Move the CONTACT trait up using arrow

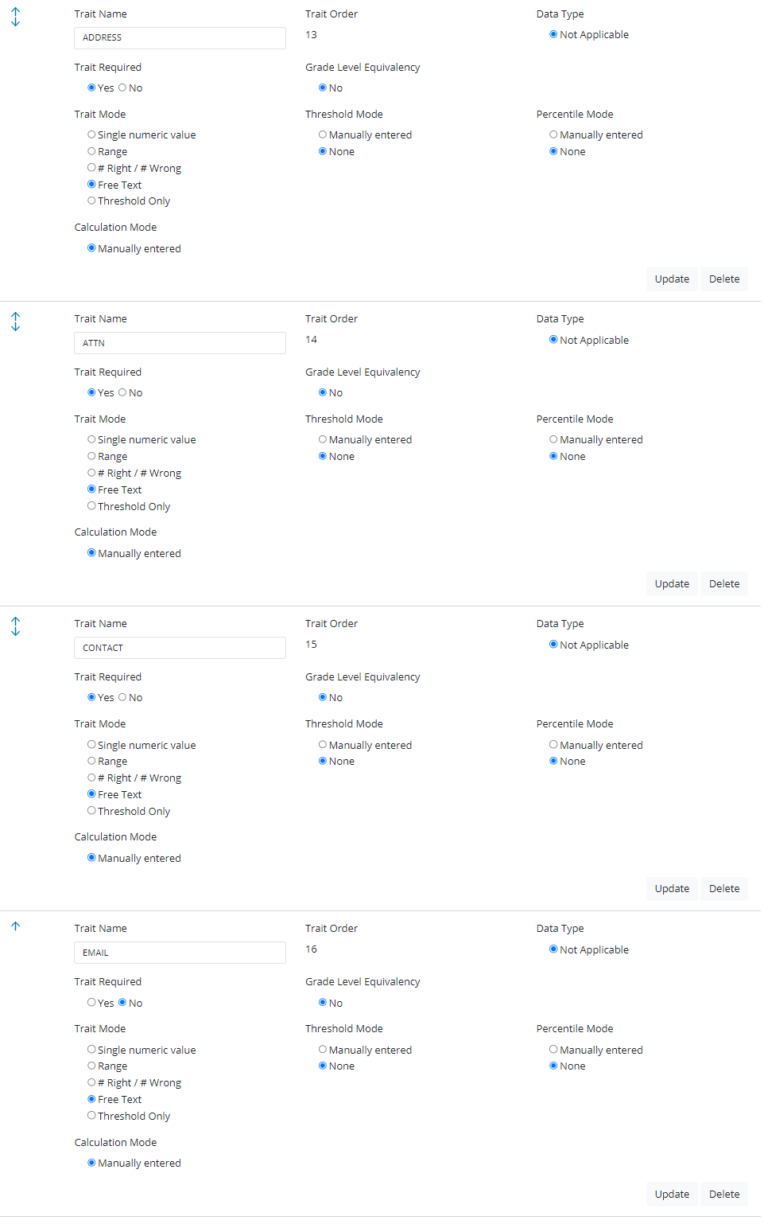(15, 621)
